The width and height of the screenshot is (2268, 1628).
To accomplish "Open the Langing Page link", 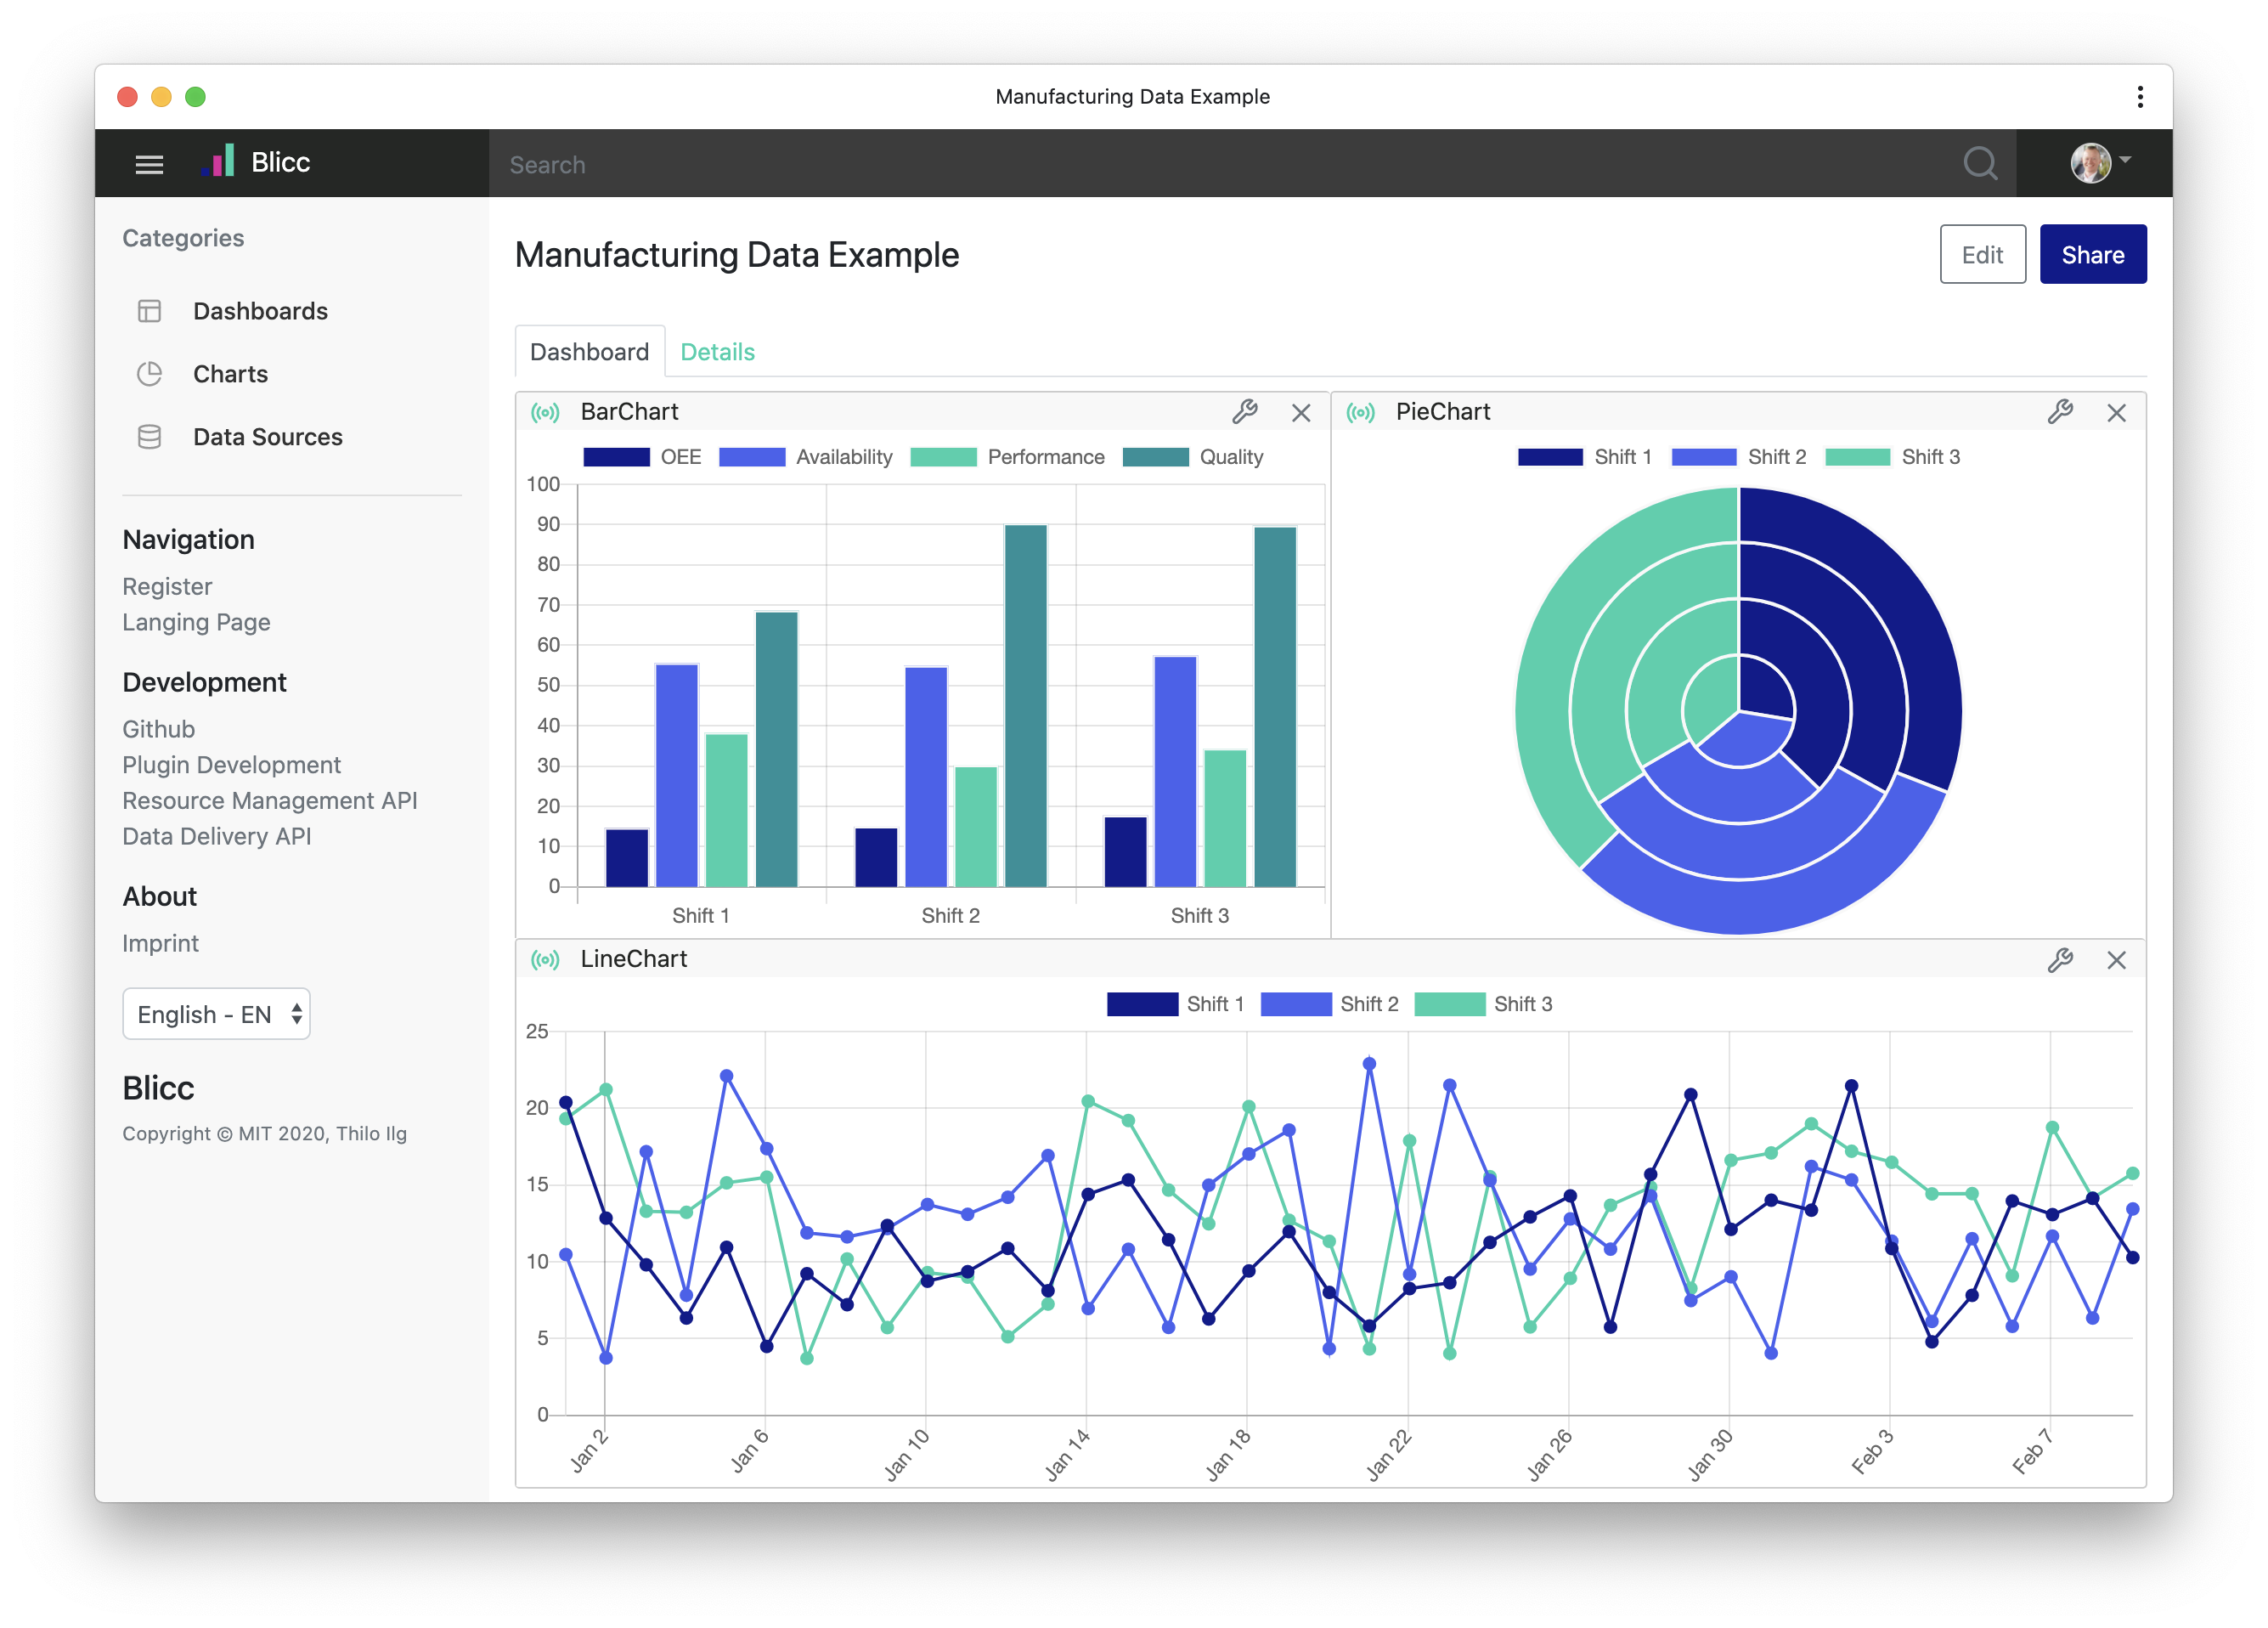I will 196,622.
